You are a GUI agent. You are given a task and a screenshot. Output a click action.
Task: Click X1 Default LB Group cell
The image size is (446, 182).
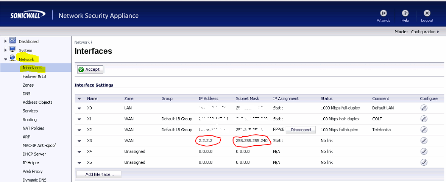[x=177, y=119]
